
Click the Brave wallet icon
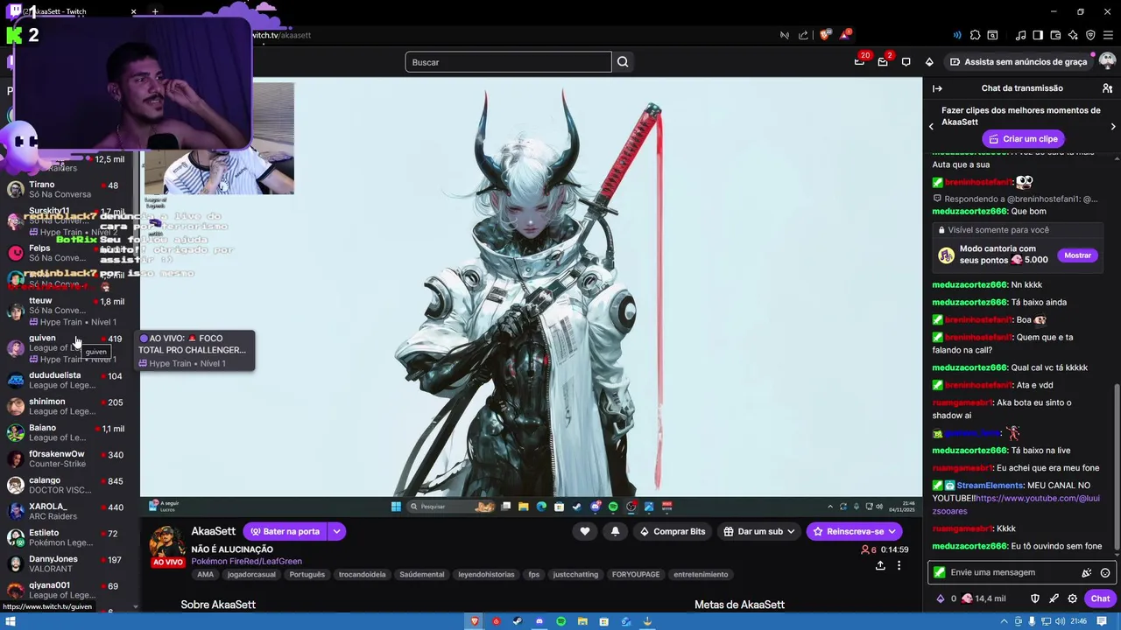coord(1055,35)
